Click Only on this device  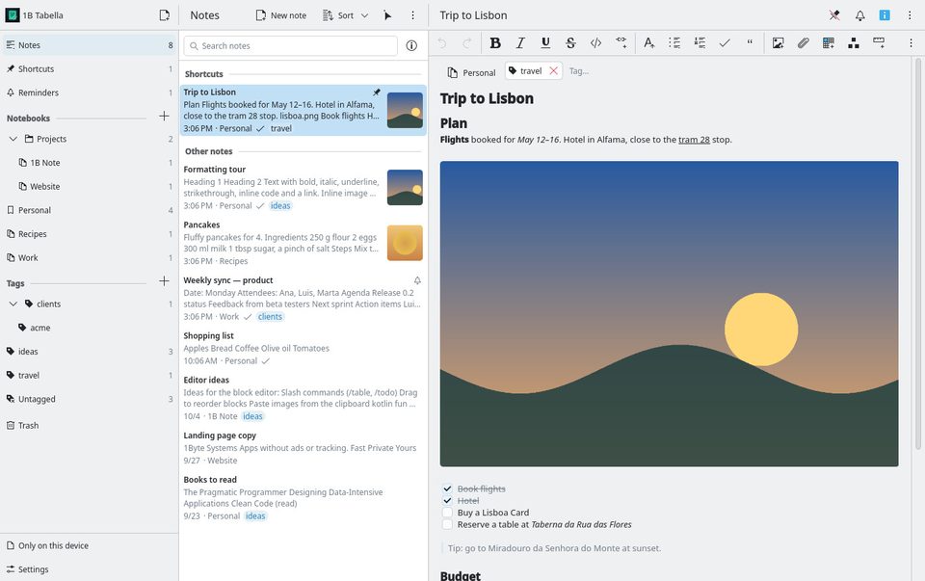point(89,545)
